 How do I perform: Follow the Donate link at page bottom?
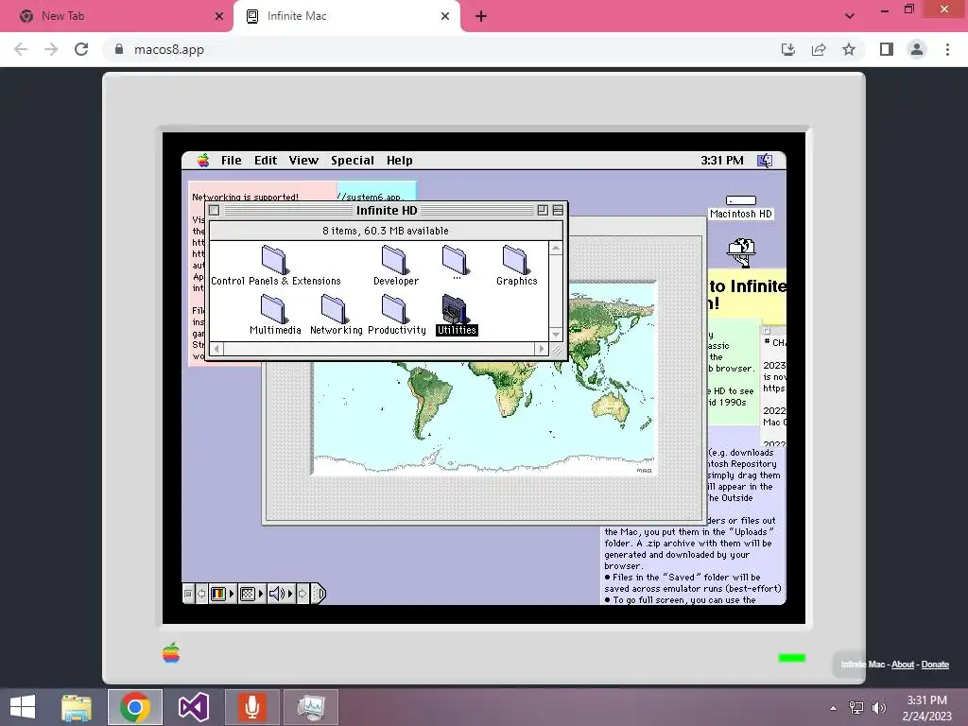tap(935, 665)
